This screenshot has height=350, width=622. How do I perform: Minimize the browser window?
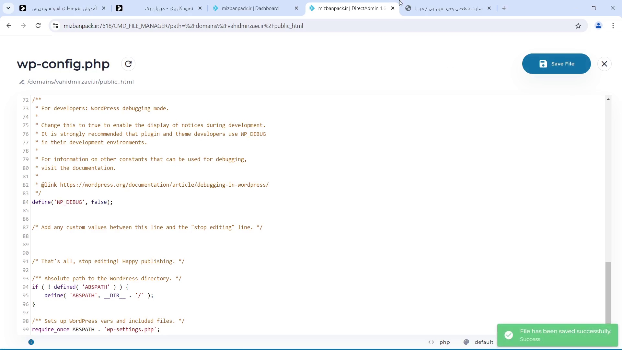pos(576,8)
